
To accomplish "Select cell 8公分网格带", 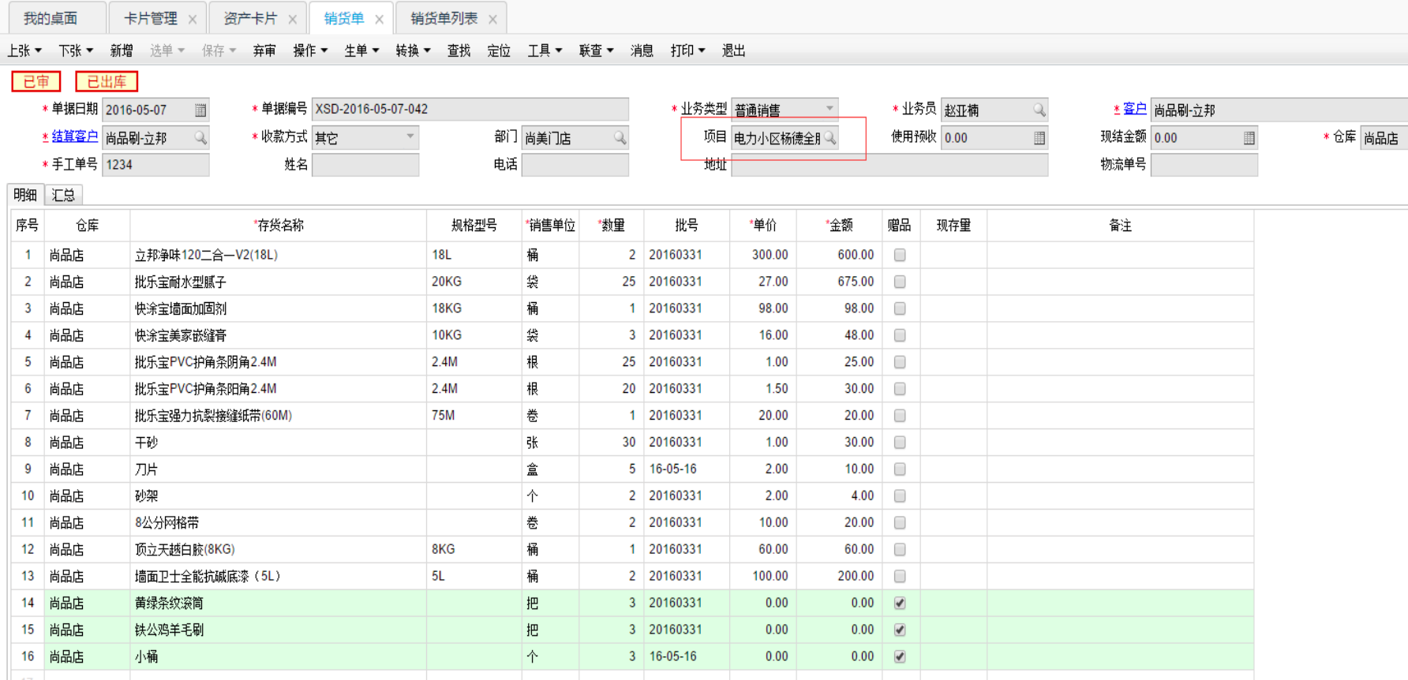I will click(x=279, y=523).
